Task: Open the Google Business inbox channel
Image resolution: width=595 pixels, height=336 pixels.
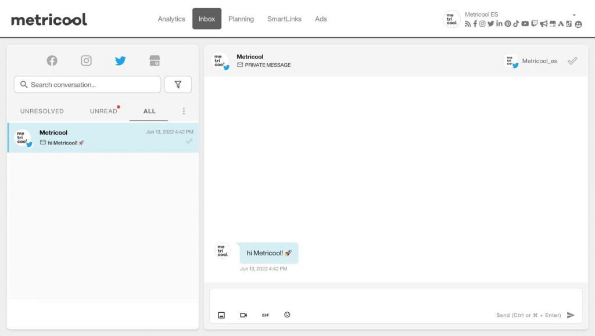Action: 155,60
